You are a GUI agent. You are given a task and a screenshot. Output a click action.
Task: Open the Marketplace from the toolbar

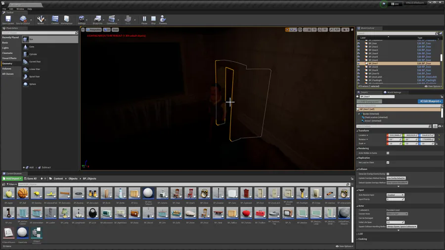66,19
